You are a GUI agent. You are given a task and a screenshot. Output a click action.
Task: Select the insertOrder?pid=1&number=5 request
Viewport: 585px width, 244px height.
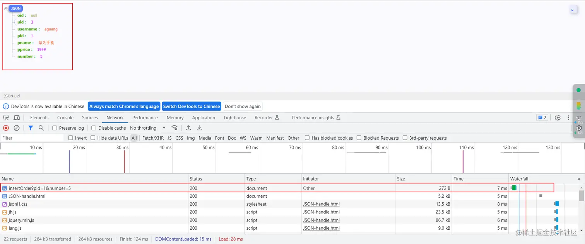(277, 188)
